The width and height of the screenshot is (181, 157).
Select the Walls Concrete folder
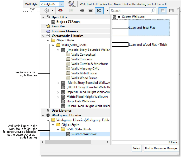coord(82,59)
